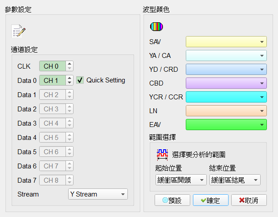Open the Y Stream dropdown
Screen dimensions: 278x217
click(x=98, y=194)
